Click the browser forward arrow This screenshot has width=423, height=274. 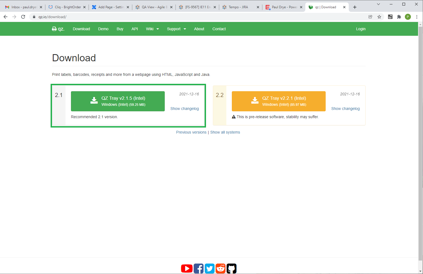[x=14, y=17]
